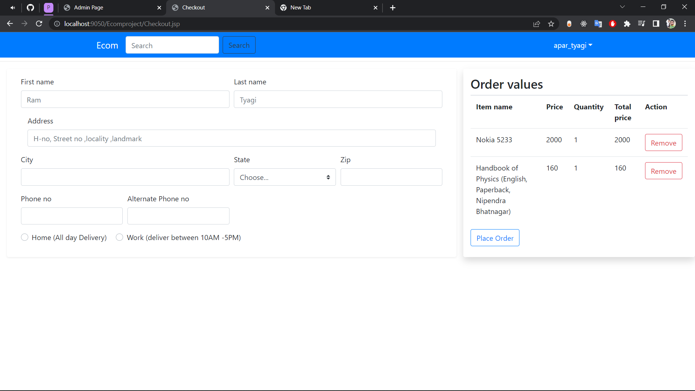Open the State Choose... dropdown
This screenshot has height=391, width=695.
(x=285, y=177)
